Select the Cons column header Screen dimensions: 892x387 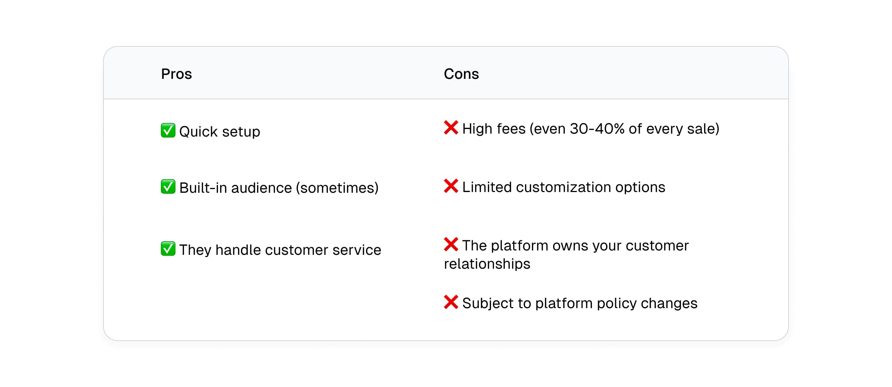point(461,74)
